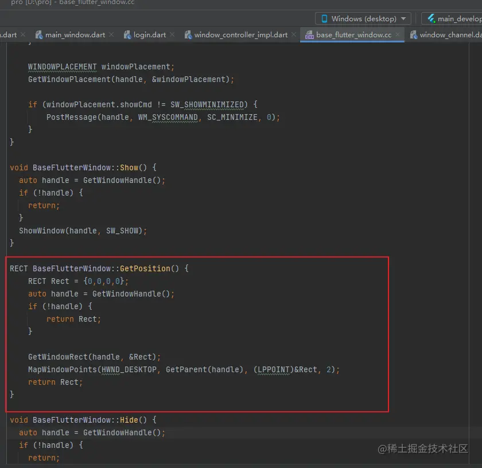Click the (LPPOINT)&Rect cast
Screen dimensions: 482x468
[x=285, y=370]
